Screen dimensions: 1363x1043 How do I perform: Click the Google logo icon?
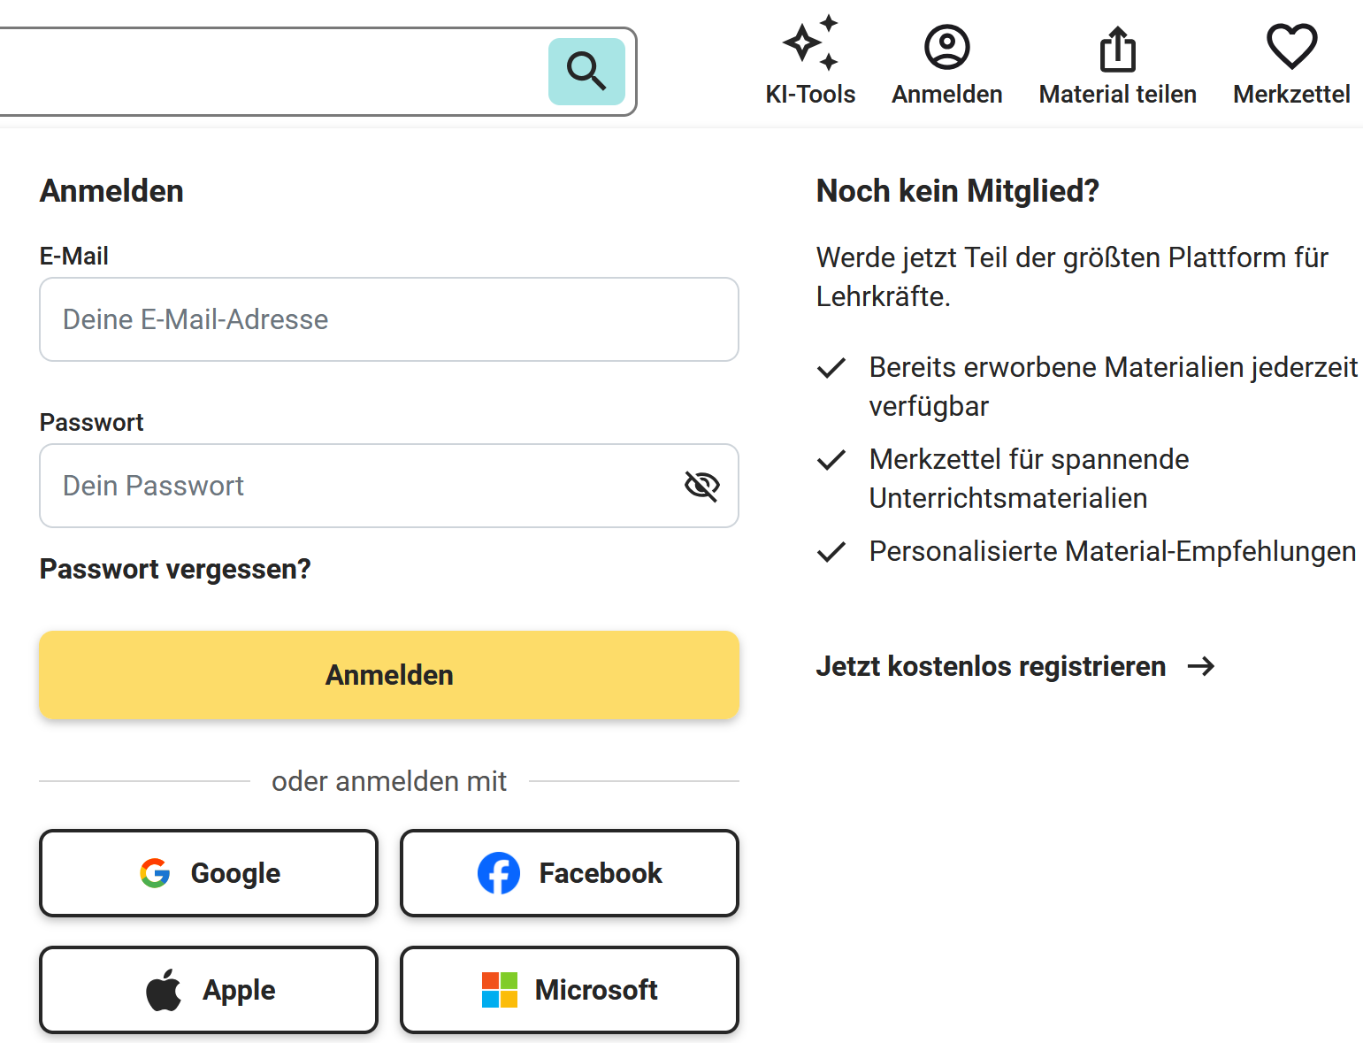155,873
